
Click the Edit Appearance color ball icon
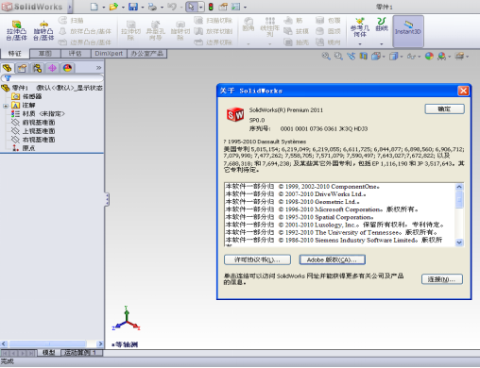click(429, 57)
